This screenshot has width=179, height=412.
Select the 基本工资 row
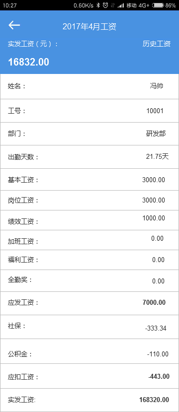click(89, 180)
